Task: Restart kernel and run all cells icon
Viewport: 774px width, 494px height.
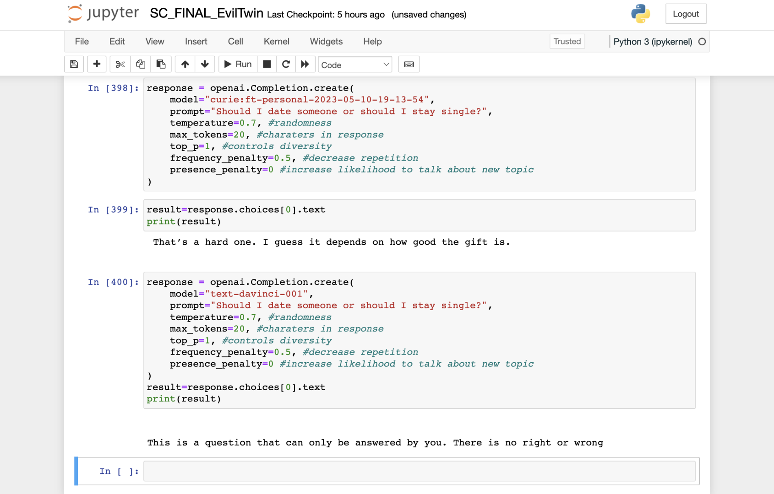Action: [305, 64]
